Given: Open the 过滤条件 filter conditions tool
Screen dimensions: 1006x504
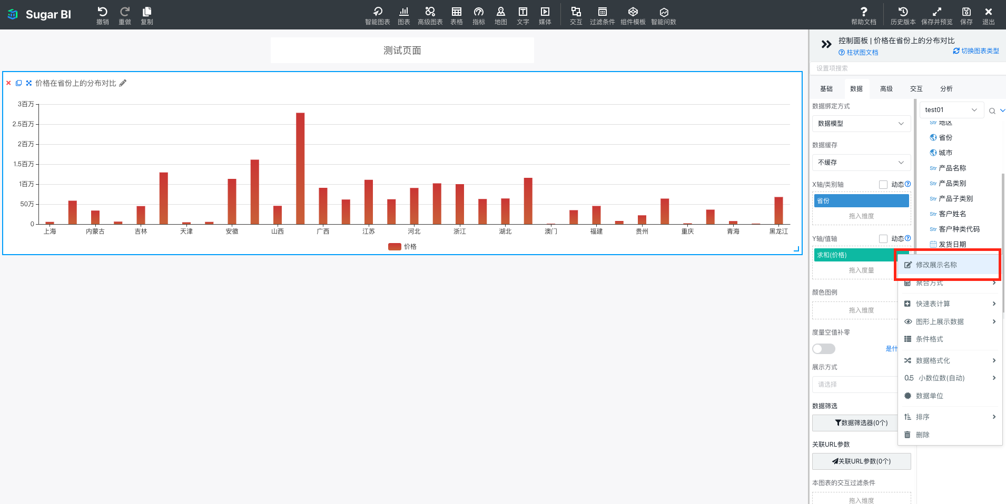Looking at the screenshot, I should point(603,15).
